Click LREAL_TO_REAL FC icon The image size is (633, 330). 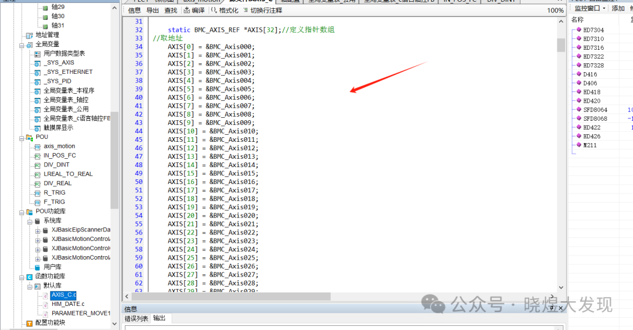tap(38, 175)
